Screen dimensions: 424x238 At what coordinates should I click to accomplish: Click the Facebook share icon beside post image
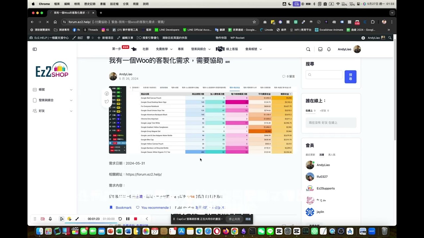click(x=106, y=94)
